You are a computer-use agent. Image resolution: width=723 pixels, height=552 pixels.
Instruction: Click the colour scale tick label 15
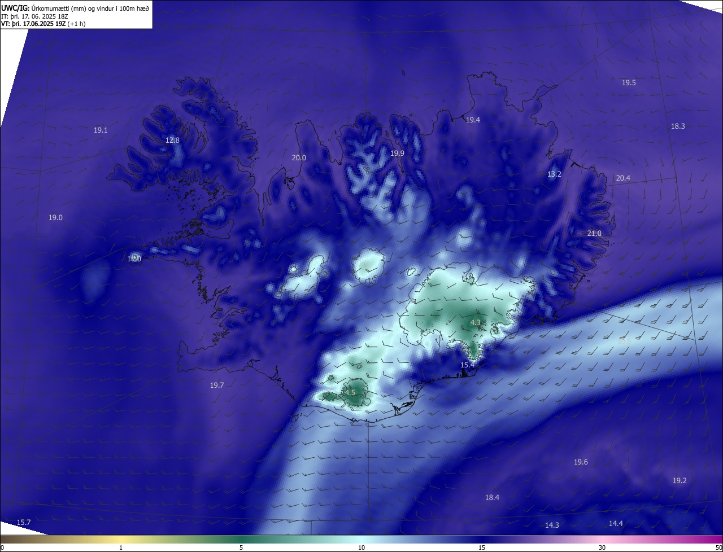coord(482,547)
